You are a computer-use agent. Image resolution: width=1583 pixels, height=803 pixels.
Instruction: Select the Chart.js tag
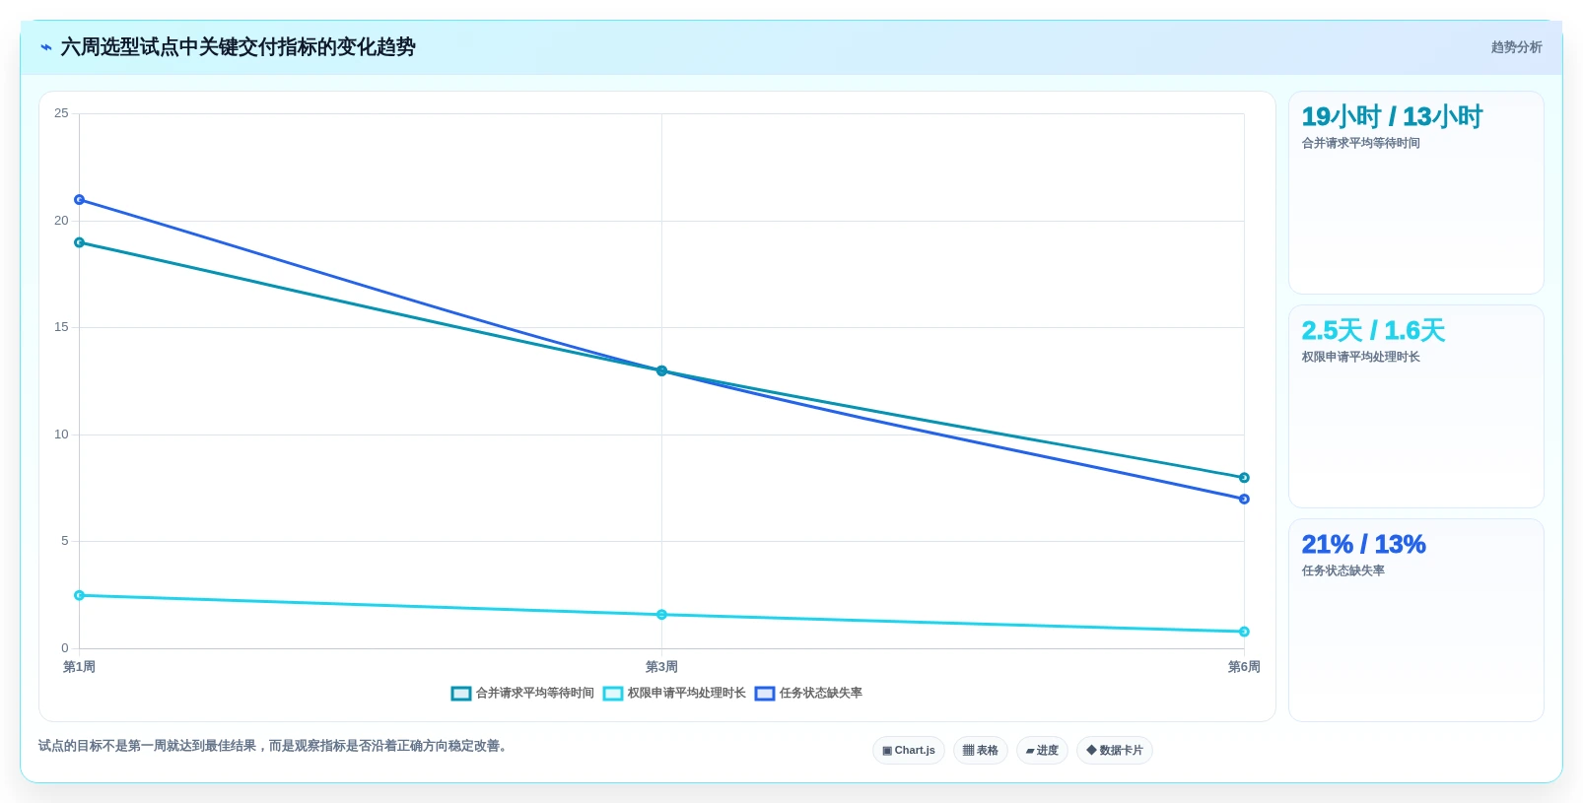[x=909, y=751]
